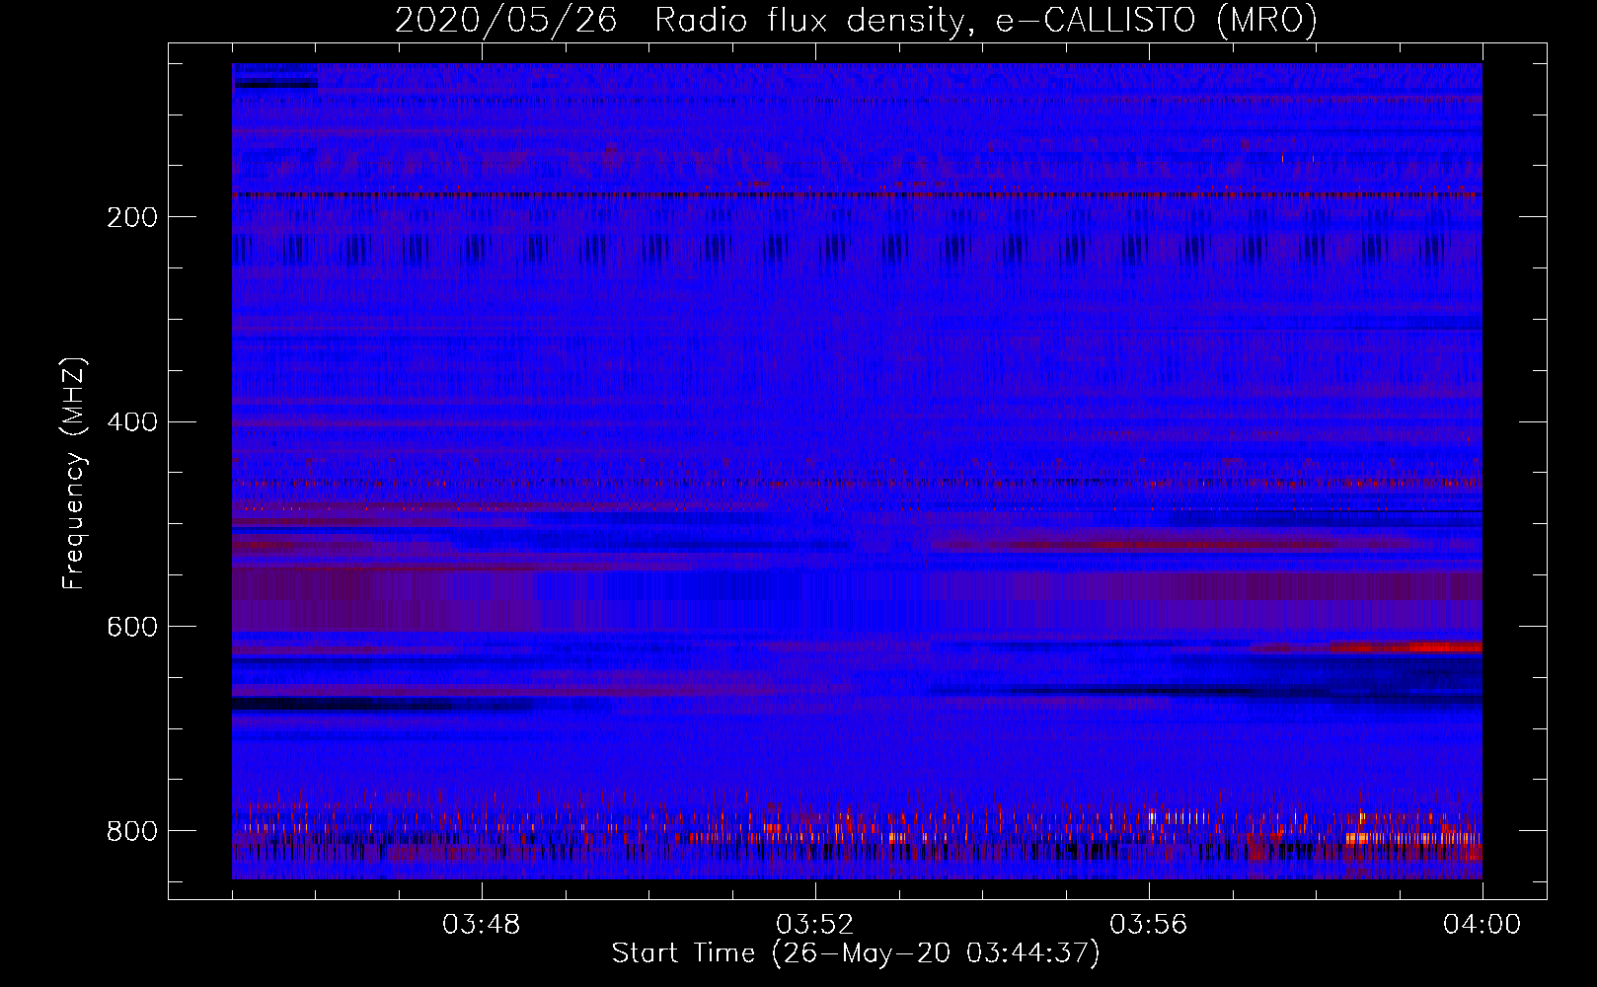Image resolution: width=1597 pixels, height=987 pixels.
Task: Click the 03:52 time tick label
Action: (815, 925)
